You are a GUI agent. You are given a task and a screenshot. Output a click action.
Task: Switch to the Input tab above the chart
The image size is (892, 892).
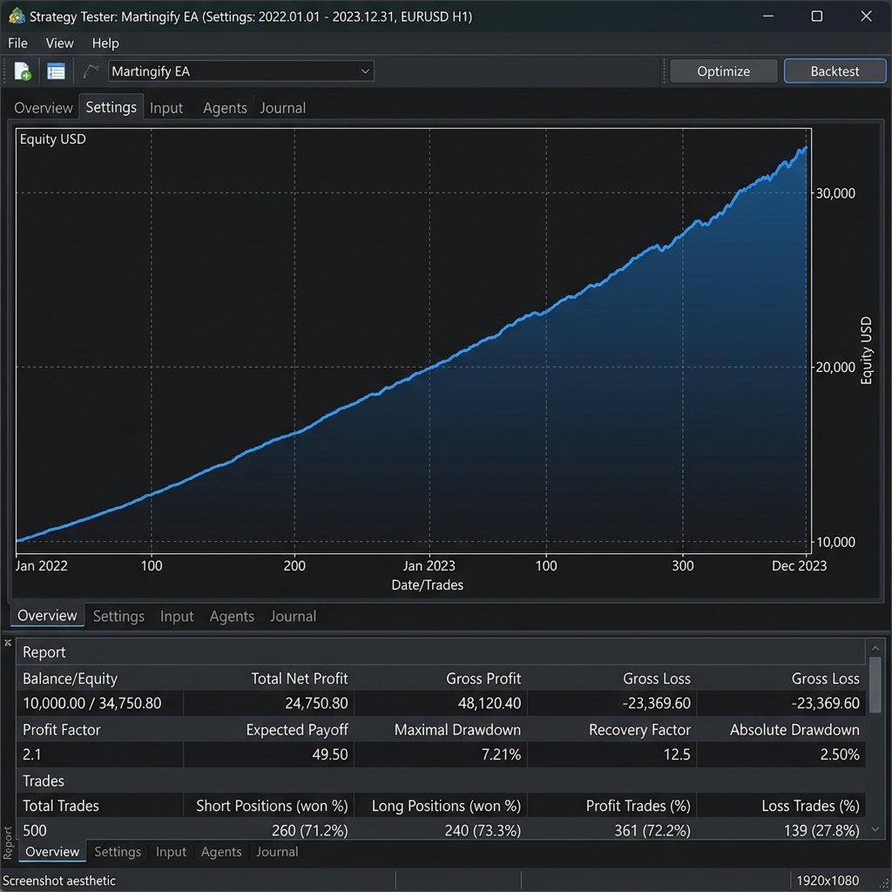tap(166, 108)
